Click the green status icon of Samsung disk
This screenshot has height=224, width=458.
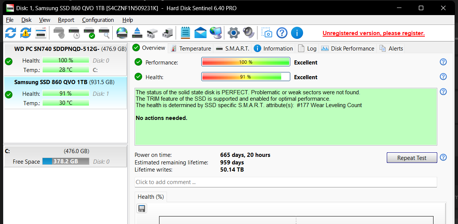(x=9, y=94)
